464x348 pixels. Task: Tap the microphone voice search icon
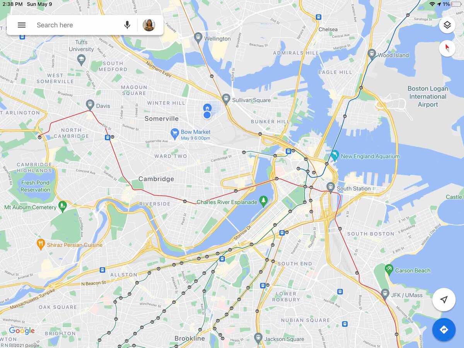pos(127,25)
